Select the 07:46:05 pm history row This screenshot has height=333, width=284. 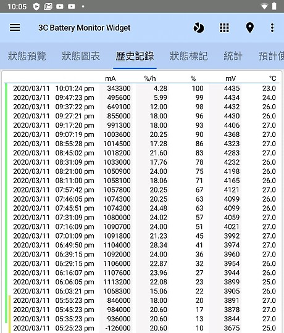click(142, 199)
